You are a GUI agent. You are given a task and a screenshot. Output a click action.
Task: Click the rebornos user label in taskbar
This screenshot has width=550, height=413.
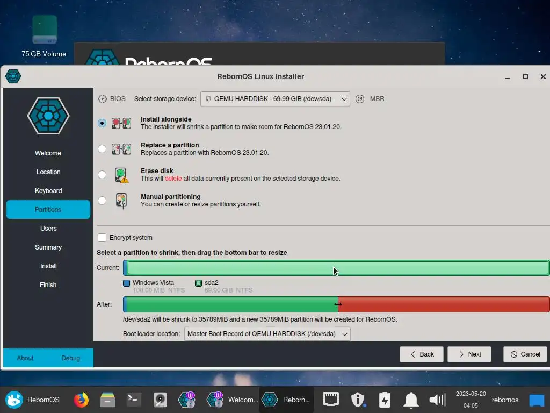click(505, 400)
